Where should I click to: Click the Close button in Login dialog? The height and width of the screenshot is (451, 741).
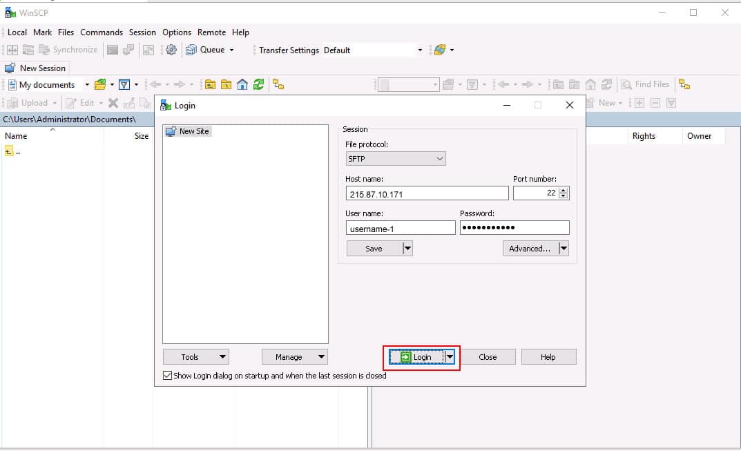(x=488, y=357)
